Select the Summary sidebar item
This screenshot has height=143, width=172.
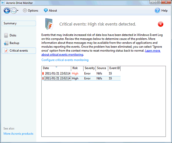point(19,23)
